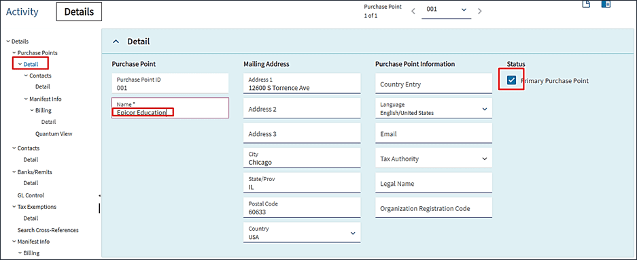637x260 pixels.
Task: Click the Legal Name input field
Action: click(x=434, y=184)
